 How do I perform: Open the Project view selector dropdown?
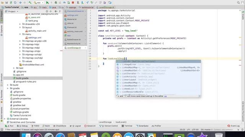(x=11, y=11)
